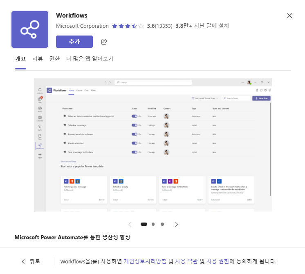Image resolution: width=305 pixels, height=274 pixels.
Task: Open the 사용 권한 link
Action: click(x=218, y=261)
